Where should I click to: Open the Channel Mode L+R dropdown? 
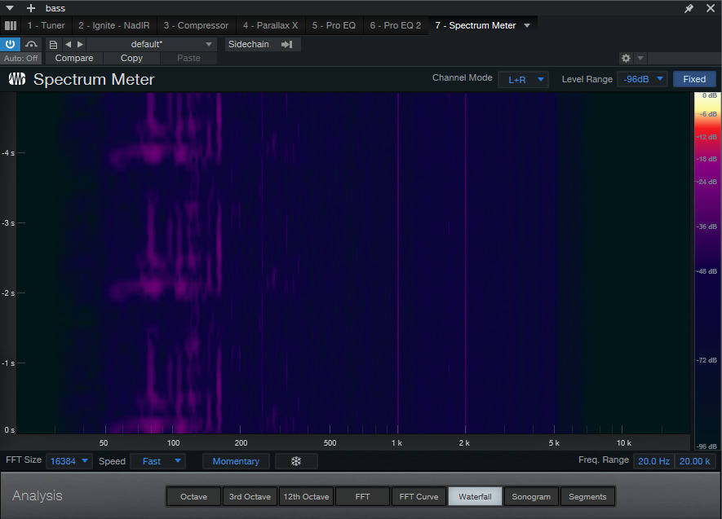click(x=523, y=79)
